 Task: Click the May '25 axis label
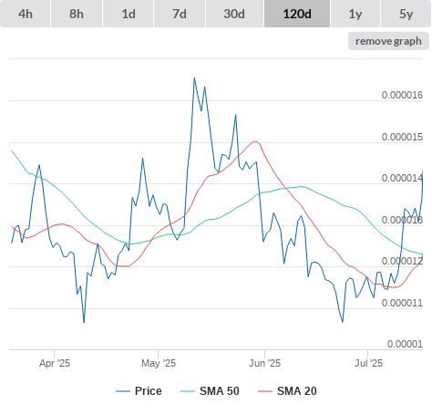pos(159,363)
